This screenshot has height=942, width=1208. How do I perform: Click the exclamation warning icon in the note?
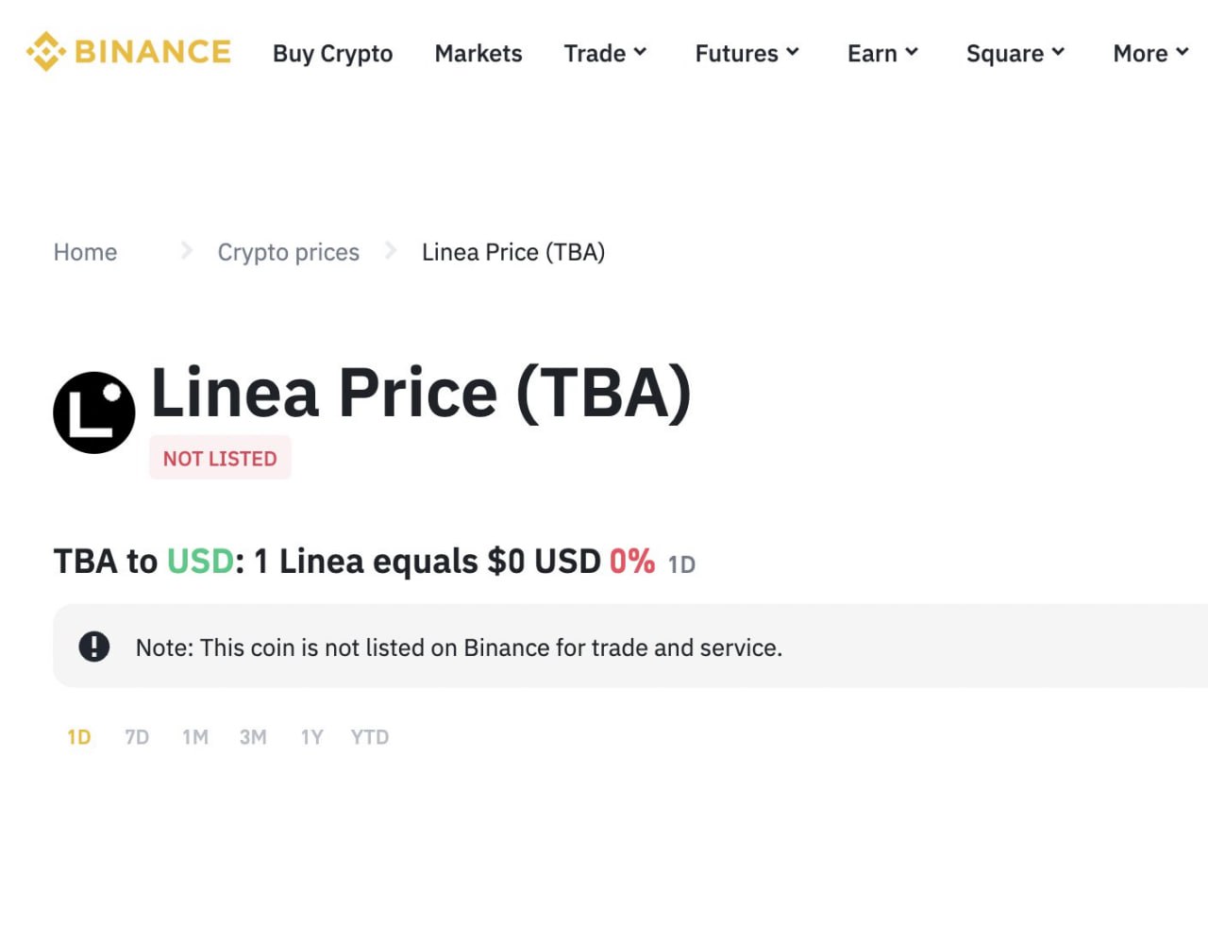pyautogui.click(x=94, y=647)
